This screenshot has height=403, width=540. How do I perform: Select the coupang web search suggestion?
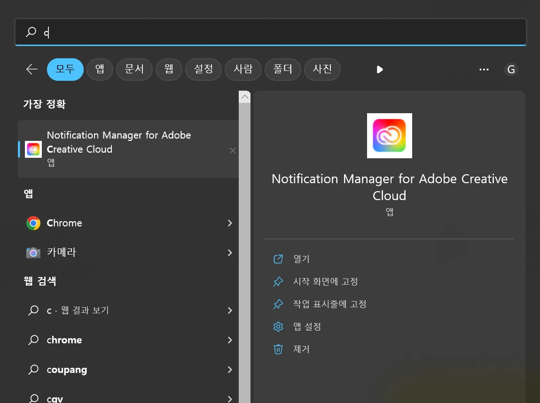(128, 370)
